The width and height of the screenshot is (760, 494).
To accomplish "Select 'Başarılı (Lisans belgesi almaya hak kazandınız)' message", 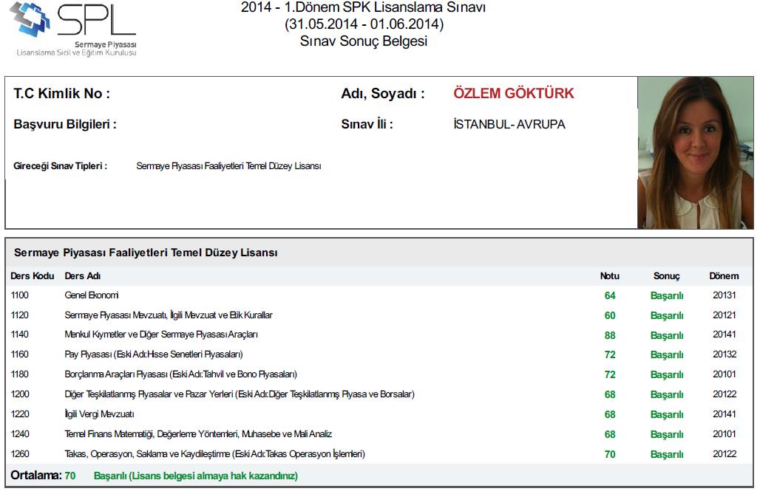I will point(196,476).
